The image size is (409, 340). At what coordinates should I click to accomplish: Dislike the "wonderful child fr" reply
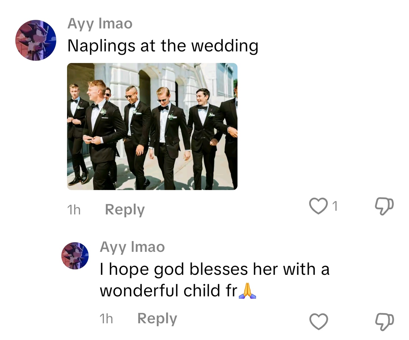384,322
